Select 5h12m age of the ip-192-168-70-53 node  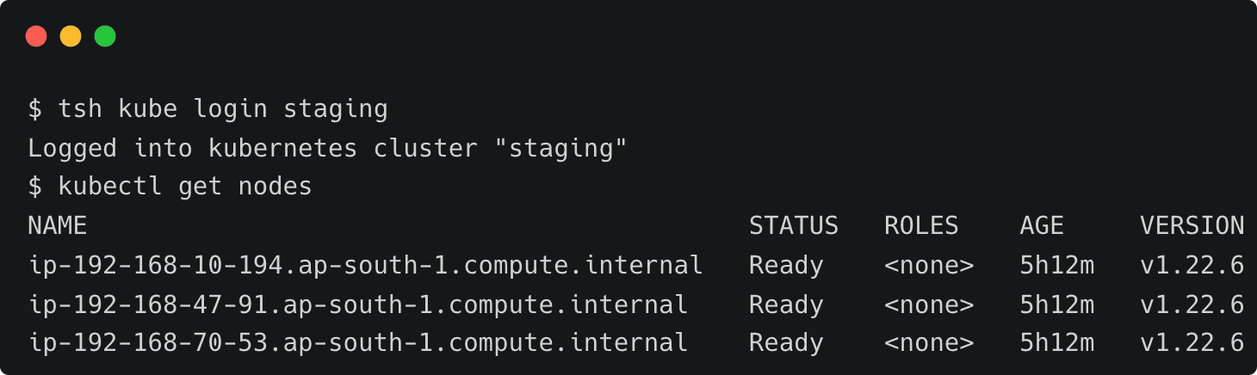coord(1056,343)
